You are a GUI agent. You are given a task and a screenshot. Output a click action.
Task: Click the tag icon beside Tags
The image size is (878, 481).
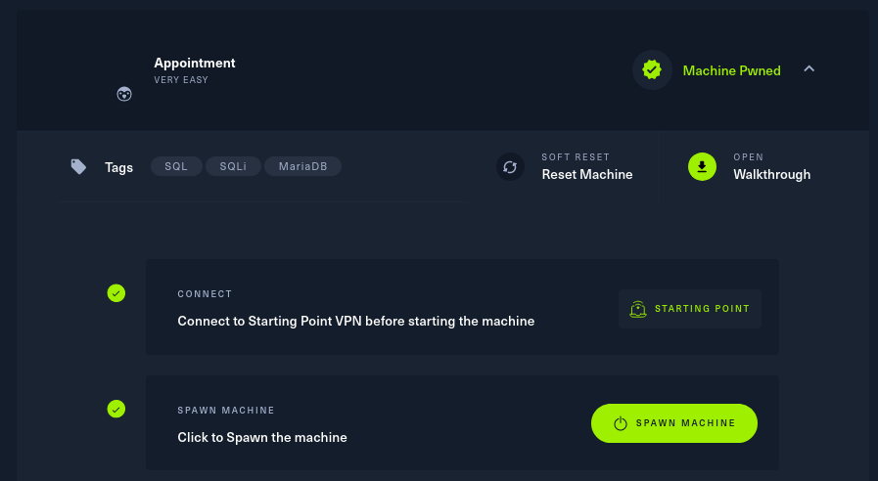coord(78,167)
